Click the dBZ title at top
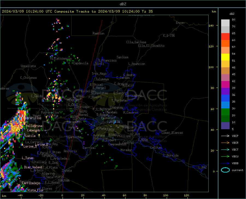This screenshot has height=199, width=246. (123, 4)
